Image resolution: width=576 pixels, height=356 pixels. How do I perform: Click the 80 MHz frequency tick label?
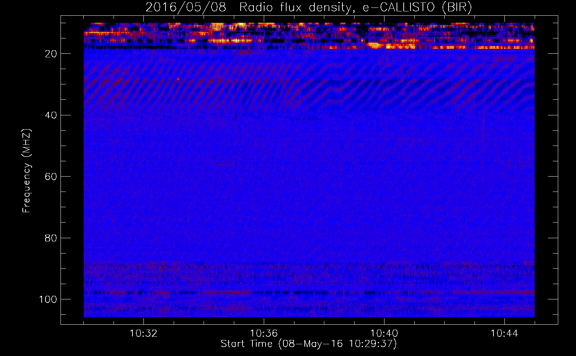tap(51, 238)
